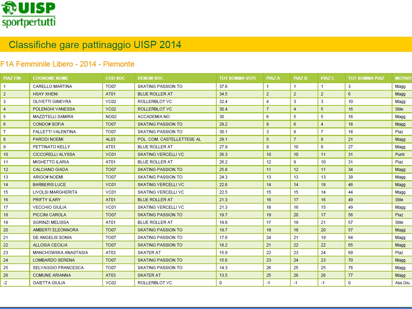Select the name DE ANGELIS SONIA
The height and width of the screenshot is (309, 412).
pos(52,238)
